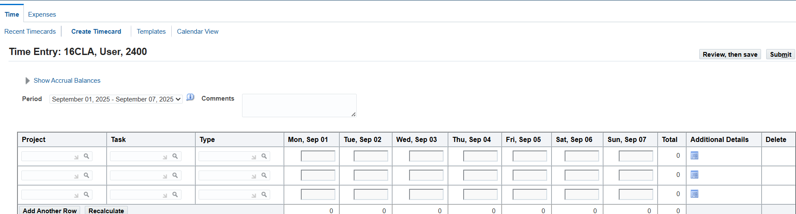Open Project search in third row
796x214 pixels.
pos(86,194)
